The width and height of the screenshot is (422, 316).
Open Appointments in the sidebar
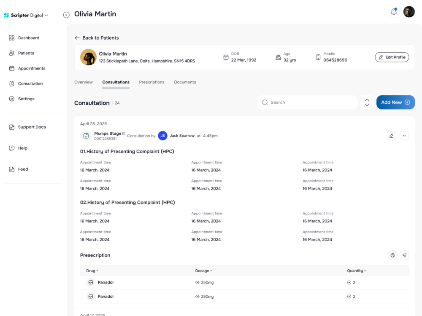[32, 69]
